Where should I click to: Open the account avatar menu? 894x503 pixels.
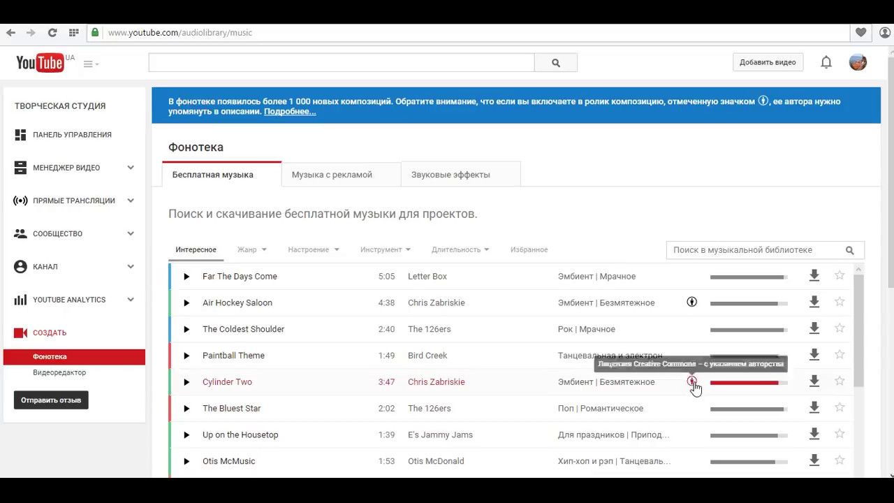click(x=858, y=62)
